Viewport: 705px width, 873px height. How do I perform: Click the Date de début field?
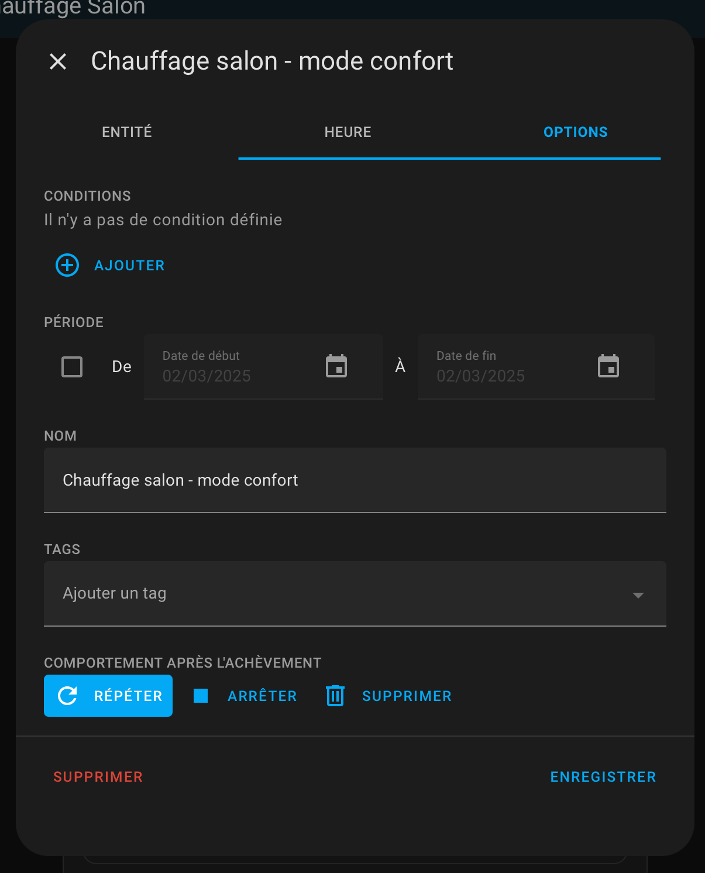point(234,367)
